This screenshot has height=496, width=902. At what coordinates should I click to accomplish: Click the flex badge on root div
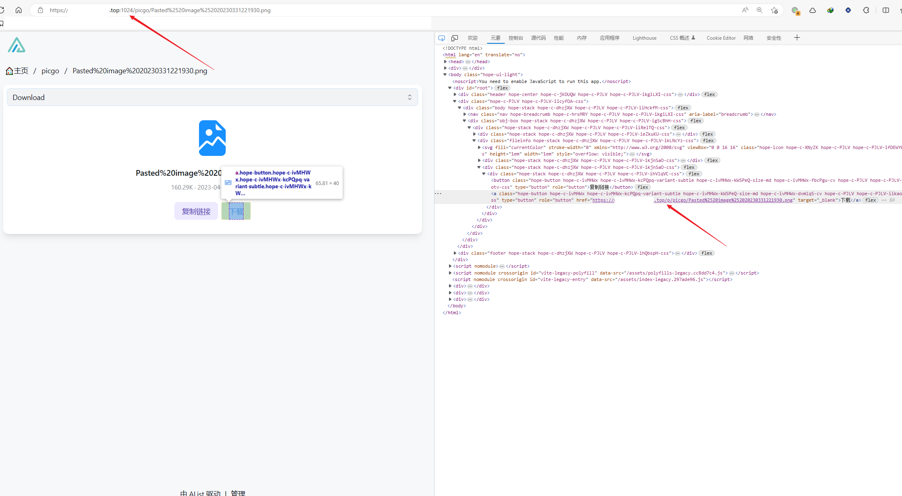point(502,88)
